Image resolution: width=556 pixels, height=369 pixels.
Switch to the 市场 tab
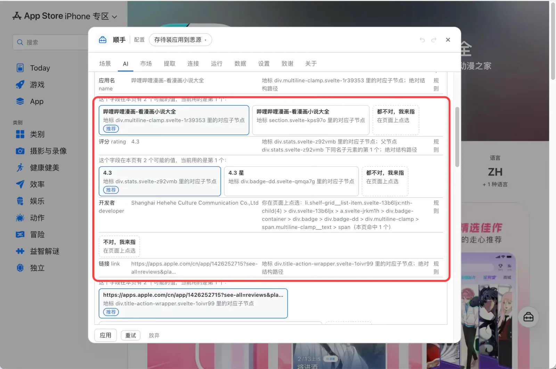click(146, 64)
